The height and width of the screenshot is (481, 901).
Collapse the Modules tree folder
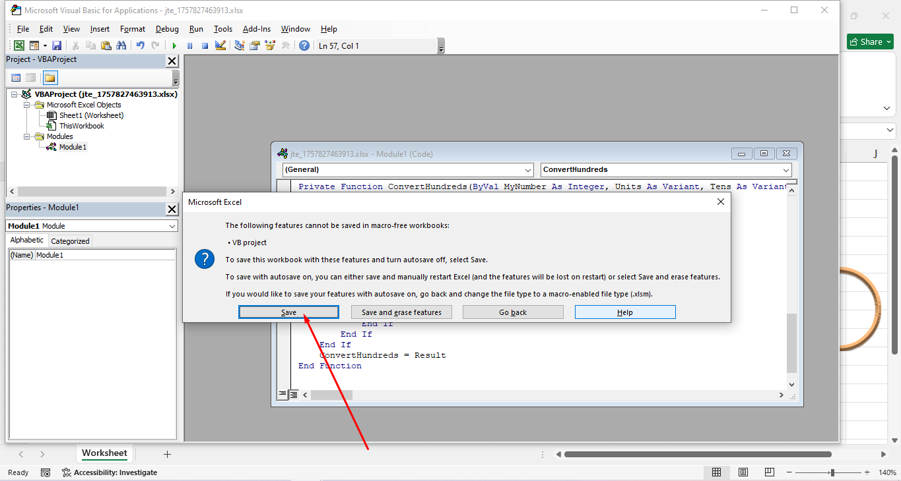pyautogui.click(x=28, y=136)
